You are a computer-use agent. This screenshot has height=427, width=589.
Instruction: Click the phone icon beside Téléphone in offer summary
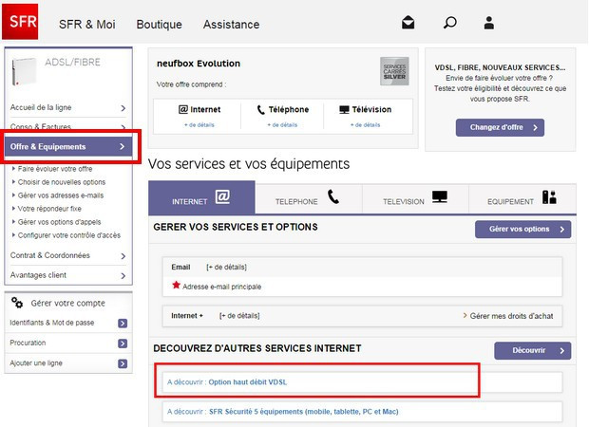point(260,109)
